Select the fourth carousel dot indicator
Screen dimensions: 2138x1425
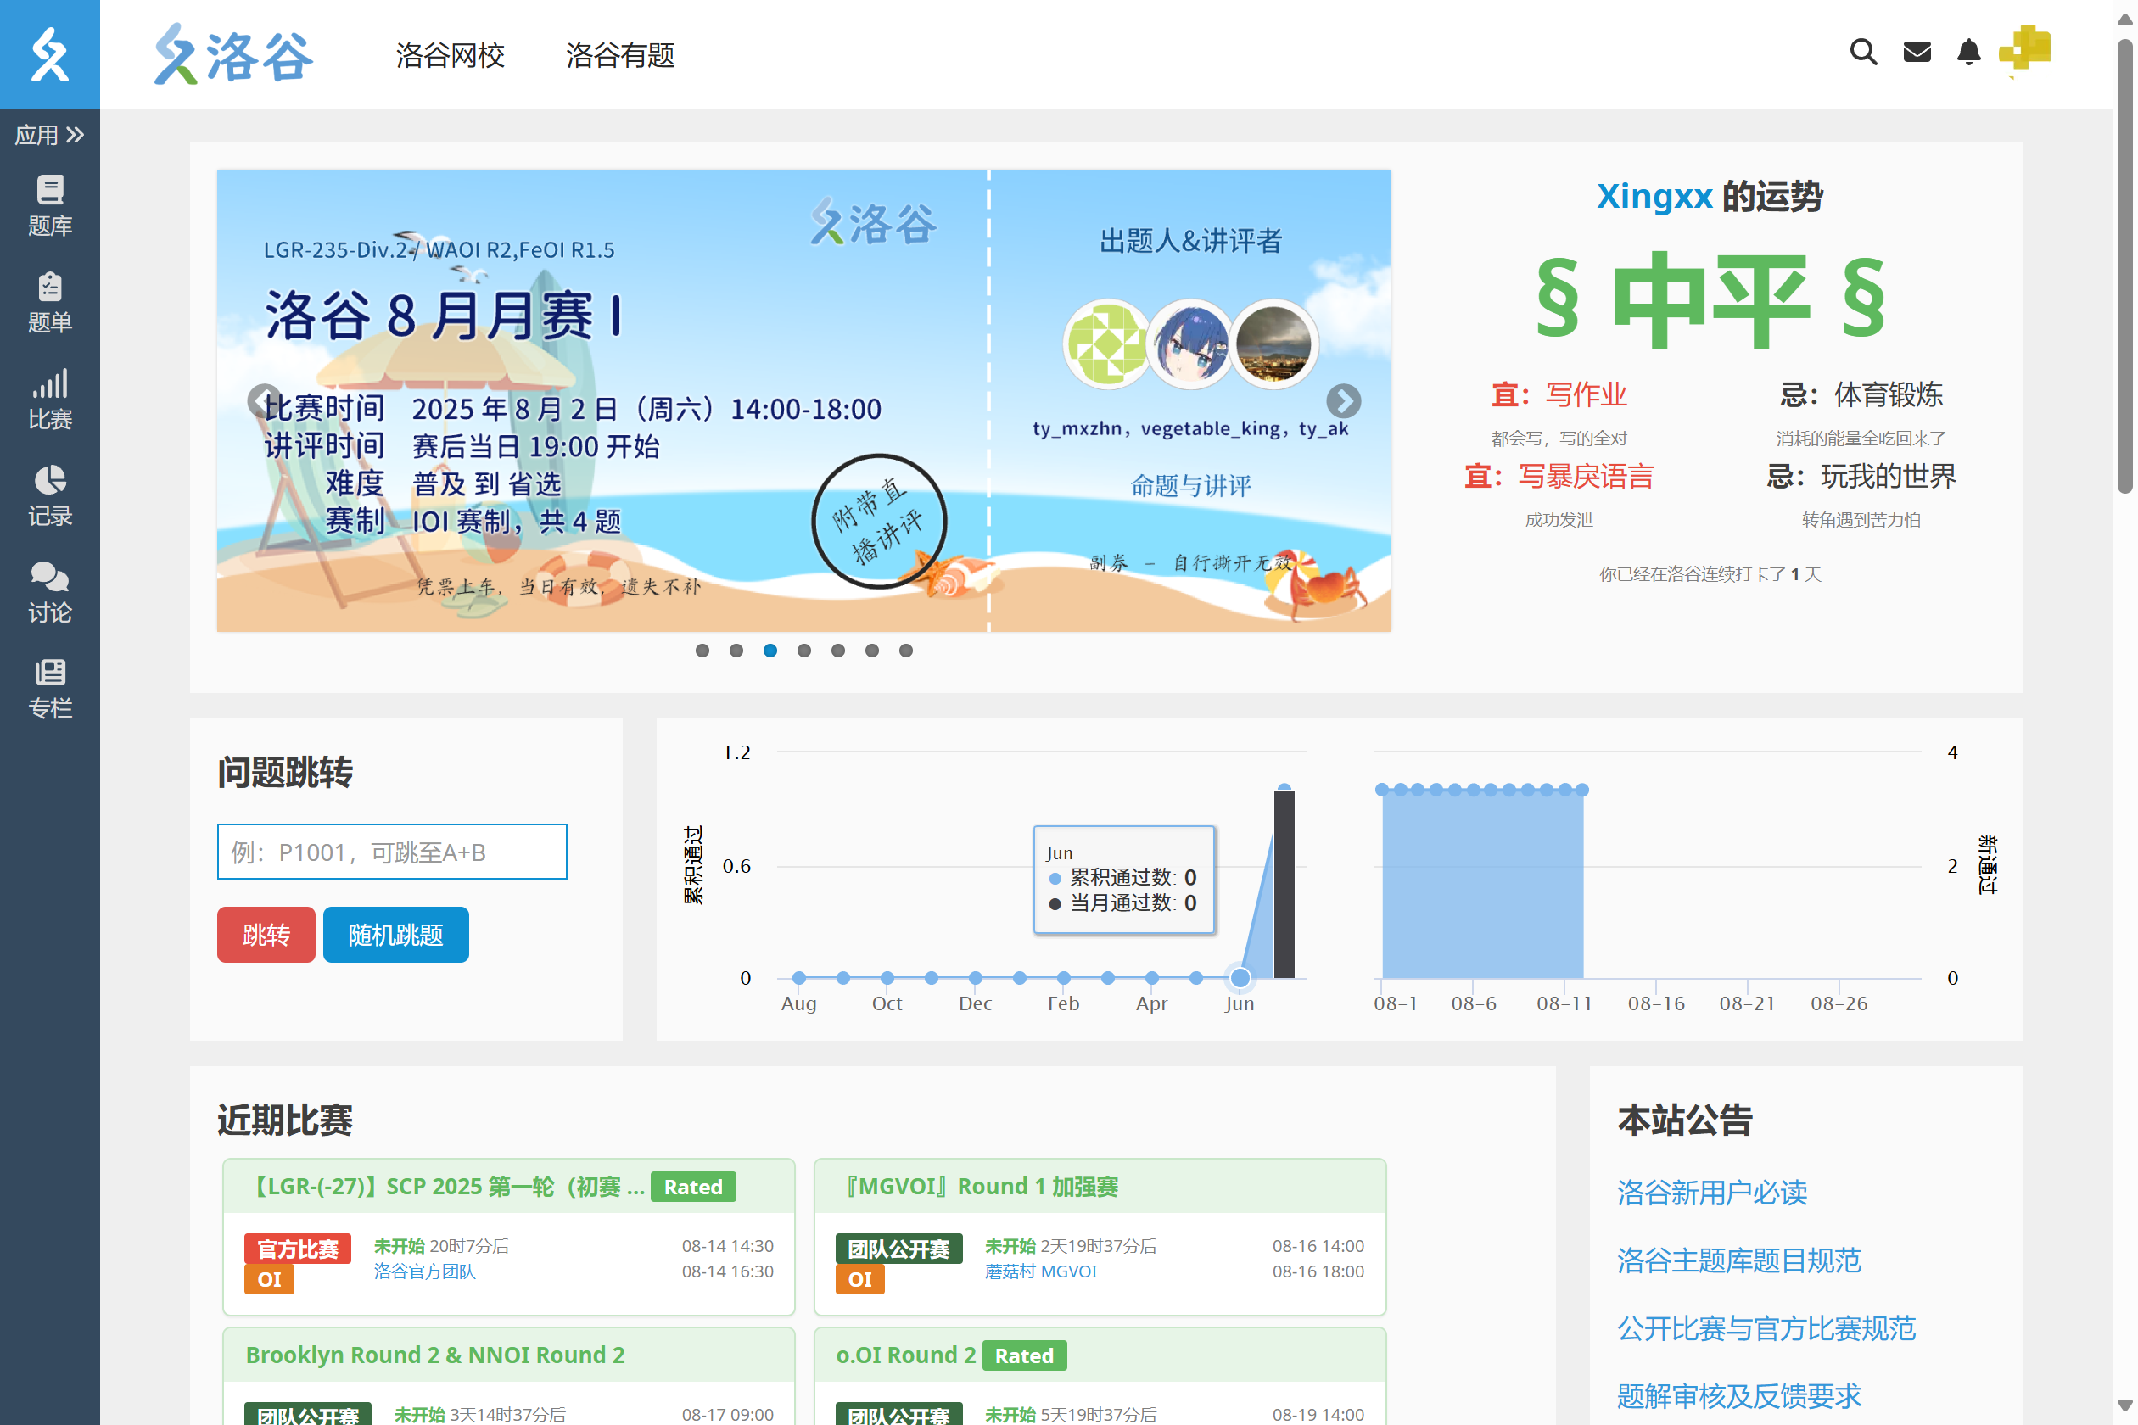[x=803, y=651]
